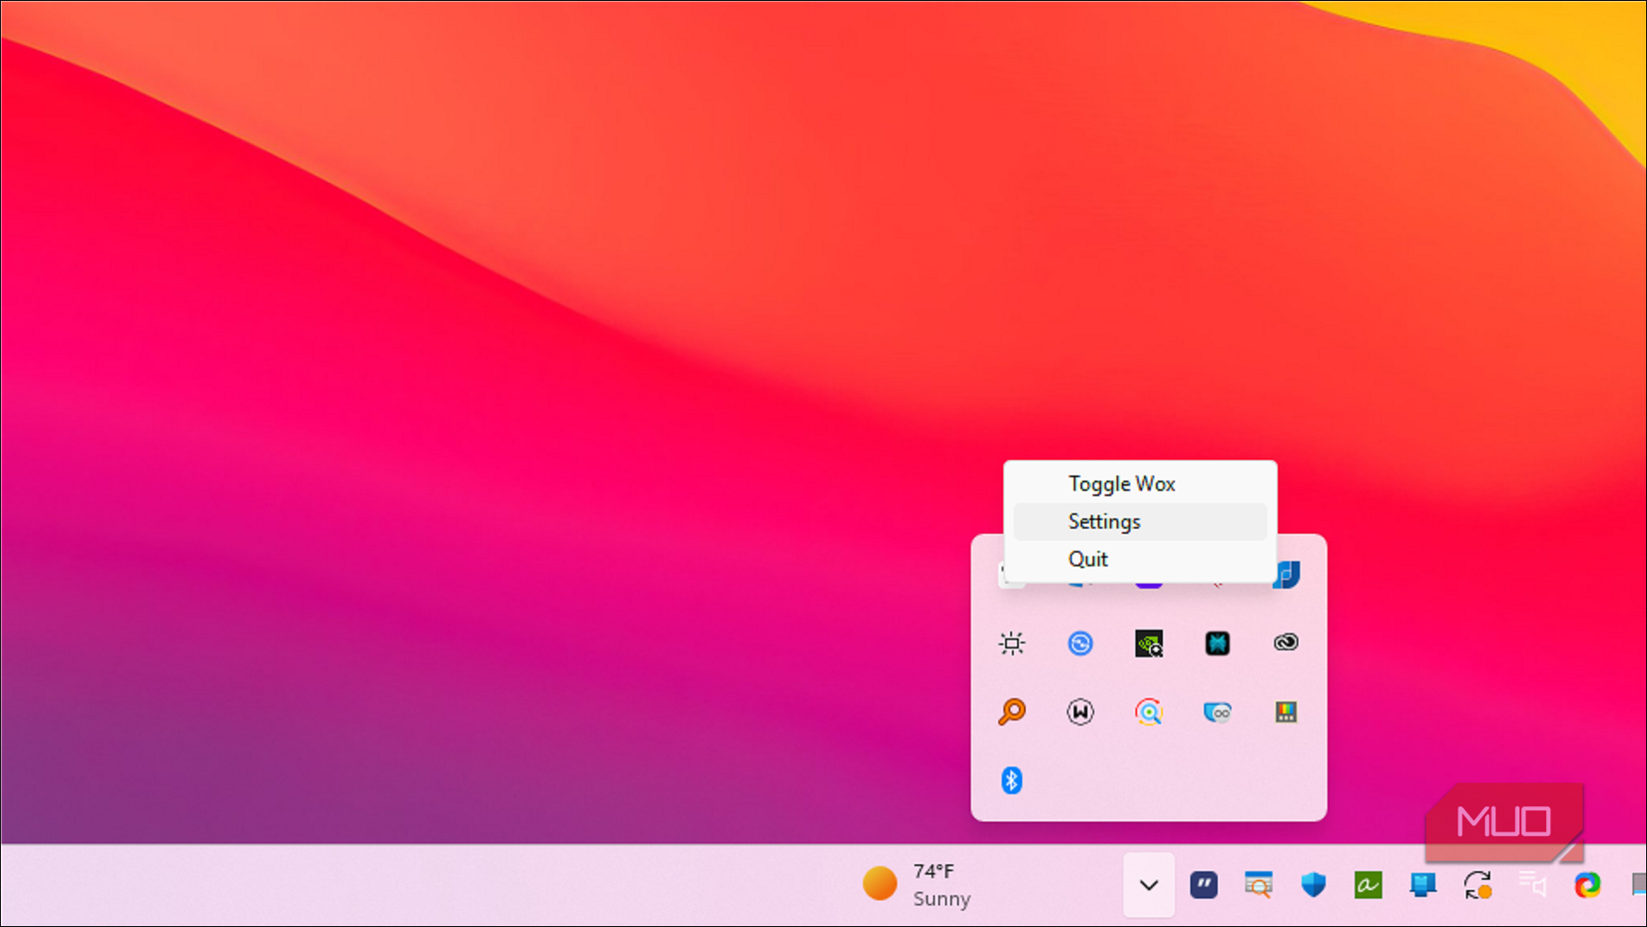
Task: Open the orange magnifier search tray icon
Action: (1012, 711)
